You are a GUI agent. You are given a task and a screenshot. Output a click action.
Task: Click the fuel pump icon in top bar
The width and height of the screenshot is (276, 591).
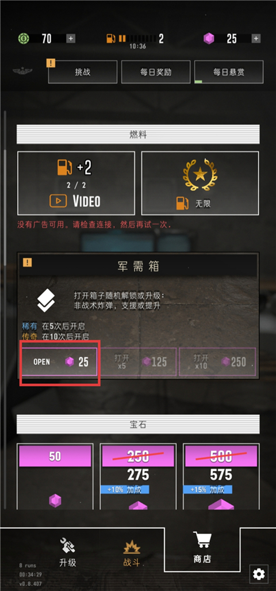coord(111,39)
